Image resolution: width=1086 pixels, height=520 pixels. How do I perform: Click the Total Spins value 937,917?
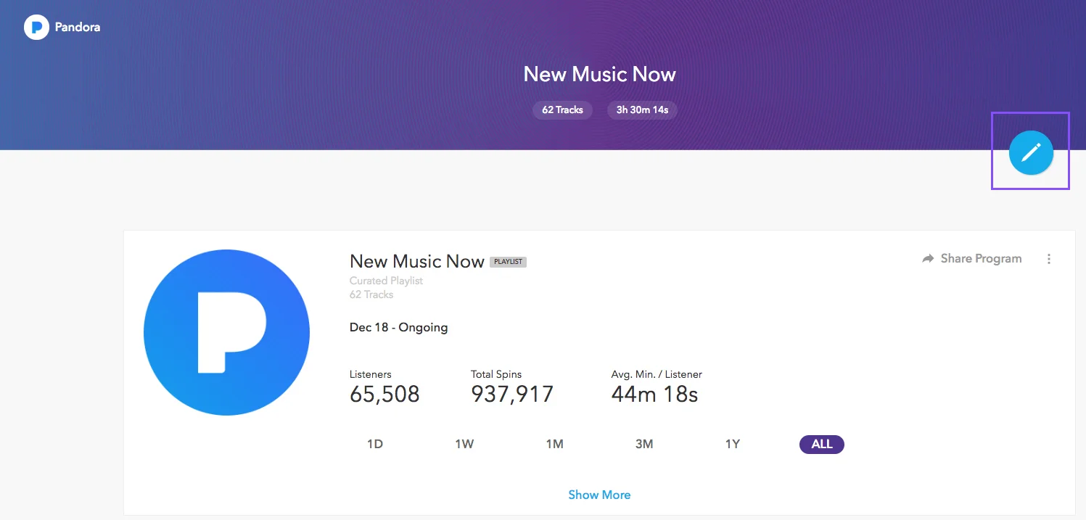click(512, 394)
